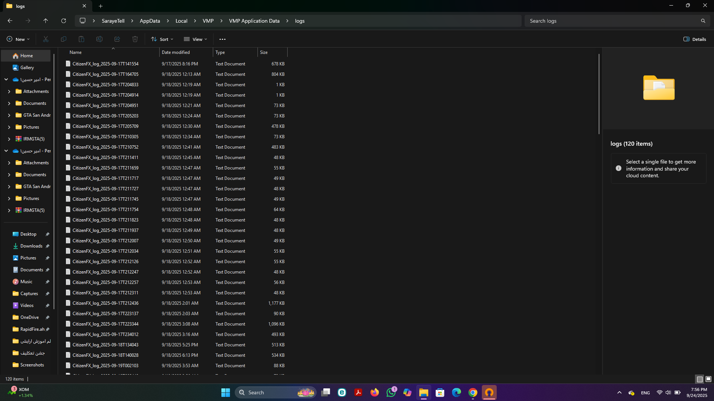Screen dimensions: 714x401
Task: Click the Delete trash can icon
Action: point(135,39)
